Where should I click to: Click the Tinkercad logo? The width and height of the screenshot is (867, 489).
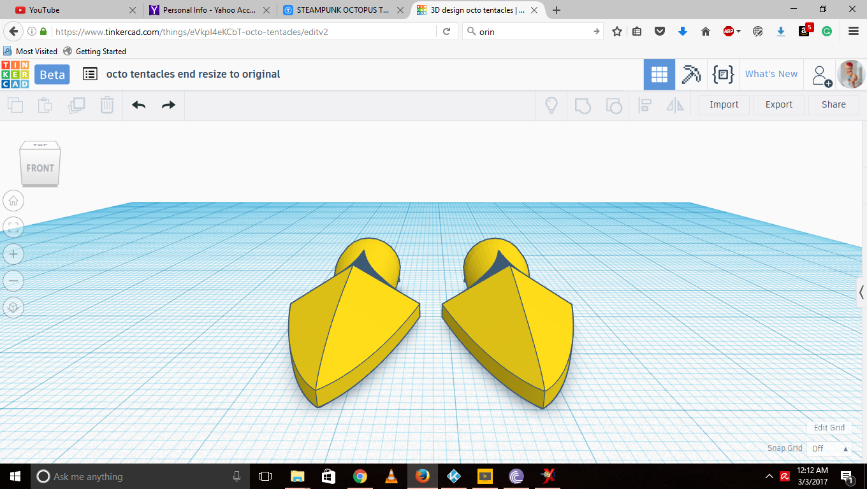tap(15, 74)
